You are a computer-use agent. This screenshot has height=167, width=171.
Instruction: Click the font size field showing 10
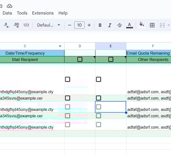pos(79,25)
